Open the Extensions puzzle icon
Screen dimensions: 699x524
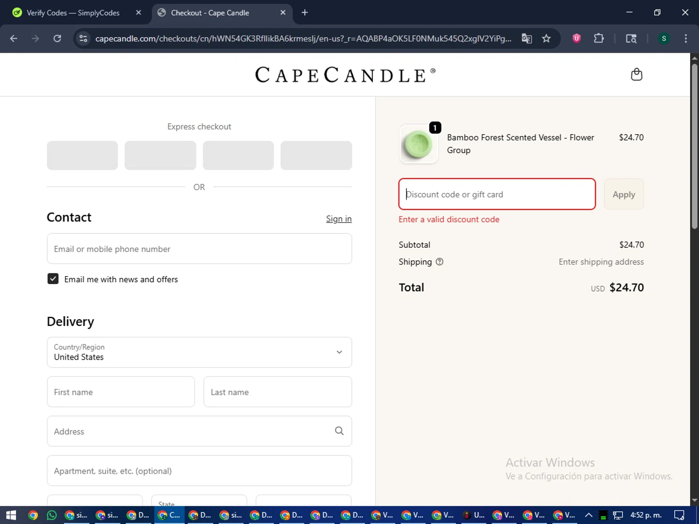[599, 39]
